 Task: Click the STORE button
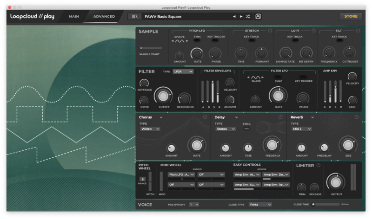351,16
